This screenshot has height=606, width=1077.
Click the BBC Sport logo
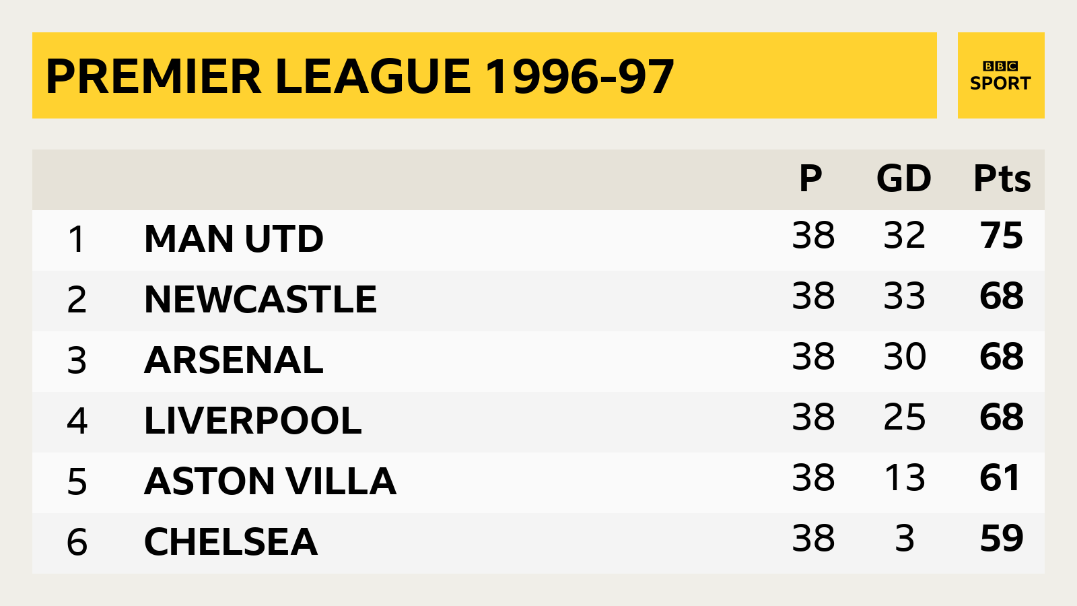click(x=1001, y=75)
